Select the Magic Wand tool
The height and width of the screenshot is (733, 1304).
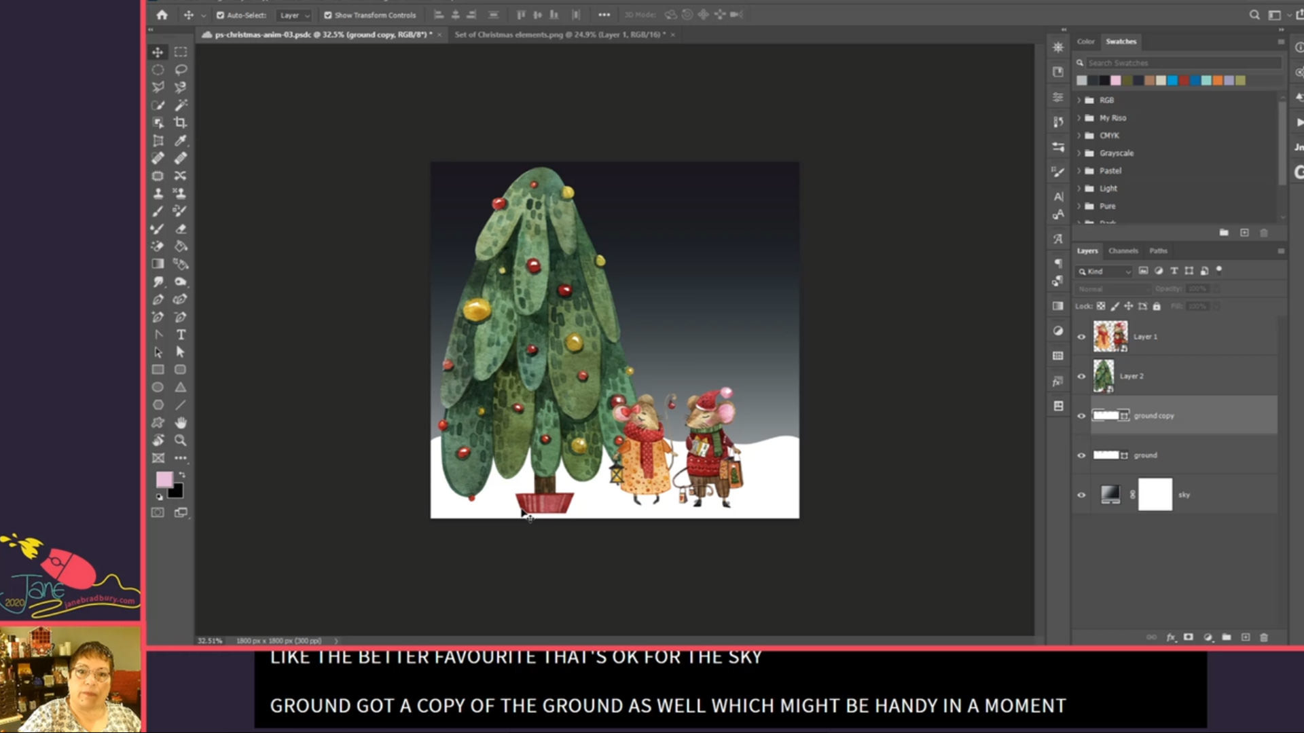[181, 105]
